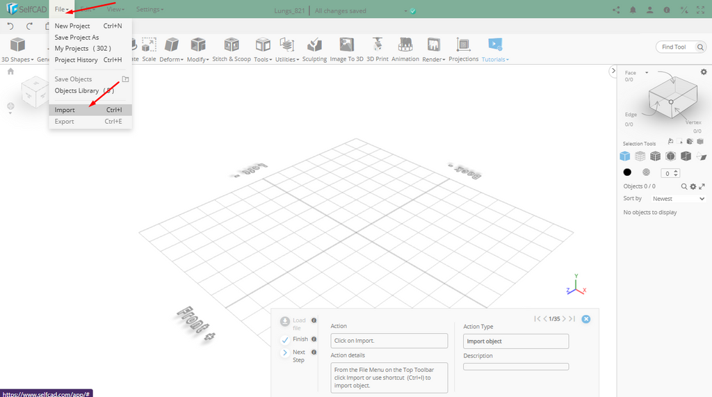The width and height of the screenshot is (712, 397).
Task: Select the Scale tool
Action: coord(149,50)
